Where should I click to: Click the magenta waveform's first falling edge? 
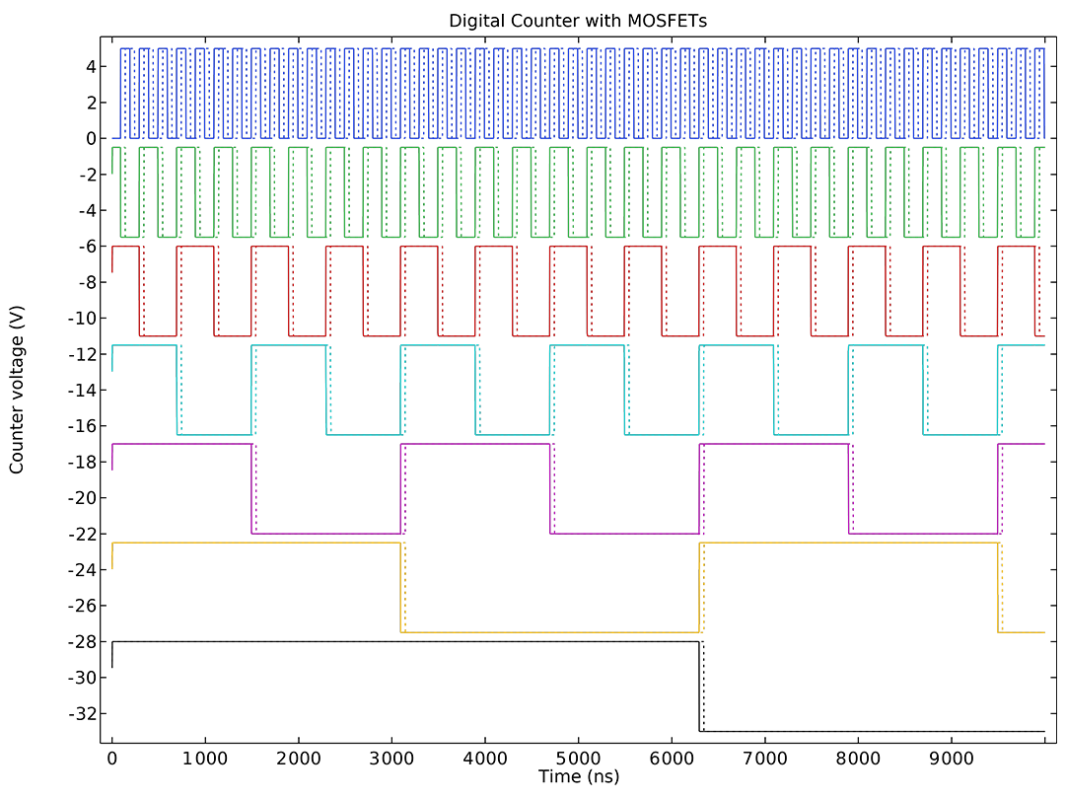[x=252, y=489]
